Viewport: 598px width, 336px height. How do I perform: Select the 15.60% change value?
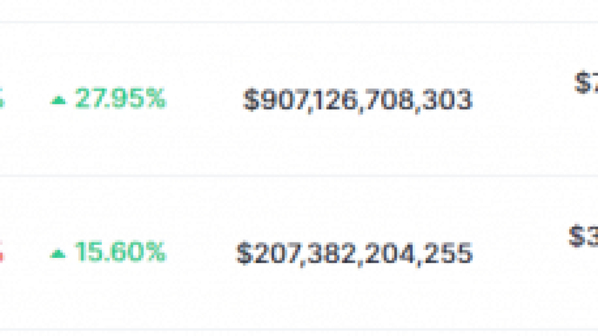coord(120,252)
